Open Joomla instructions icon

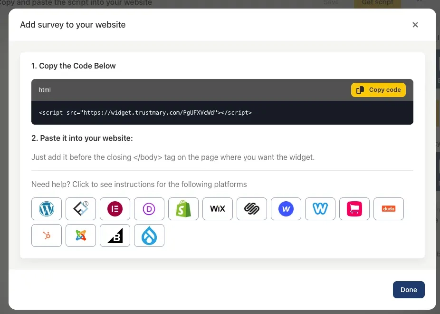click(81, 235)
